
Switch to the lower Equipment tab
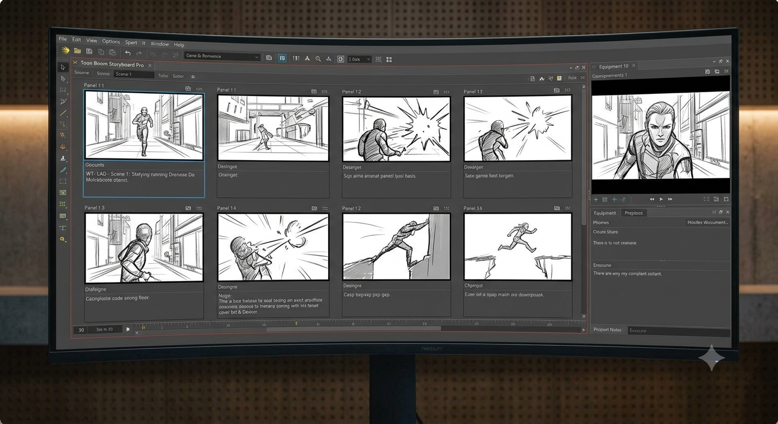[x=604, y=213]
